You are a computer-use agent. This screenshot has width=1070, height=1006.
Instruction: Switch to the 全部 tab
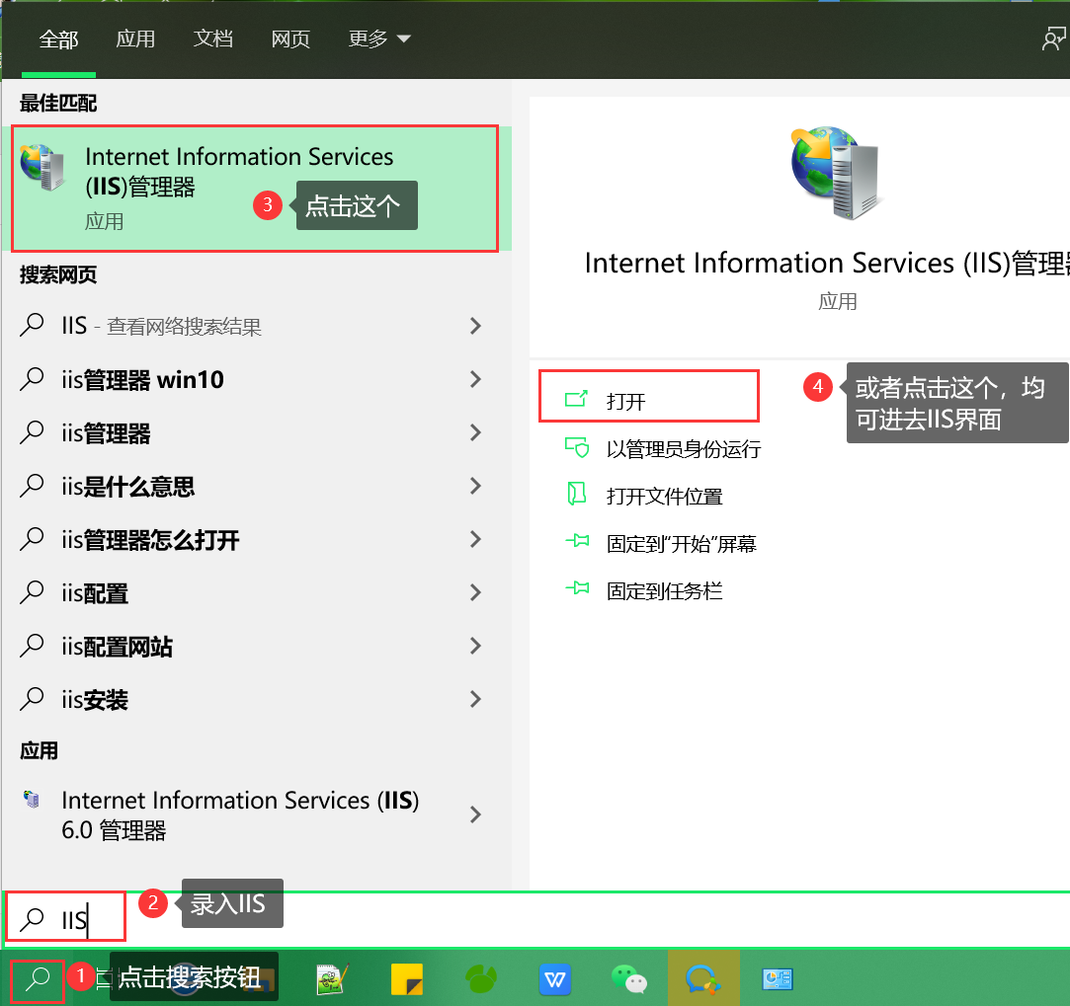click(x=58, y=39)
